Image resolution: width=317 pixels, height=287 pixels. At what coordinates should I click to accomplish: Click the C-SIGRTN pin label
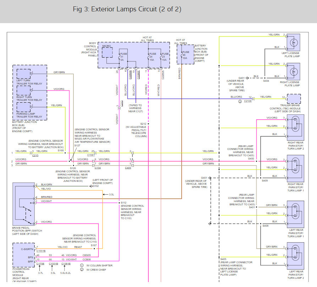pyautogui.click(x=27, y=249)
